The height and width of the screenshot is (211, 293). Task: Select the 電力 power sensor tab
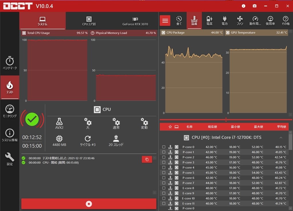225,21
